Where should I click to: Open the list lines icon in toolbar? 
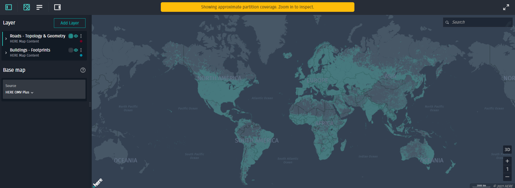tap(40, 7)
